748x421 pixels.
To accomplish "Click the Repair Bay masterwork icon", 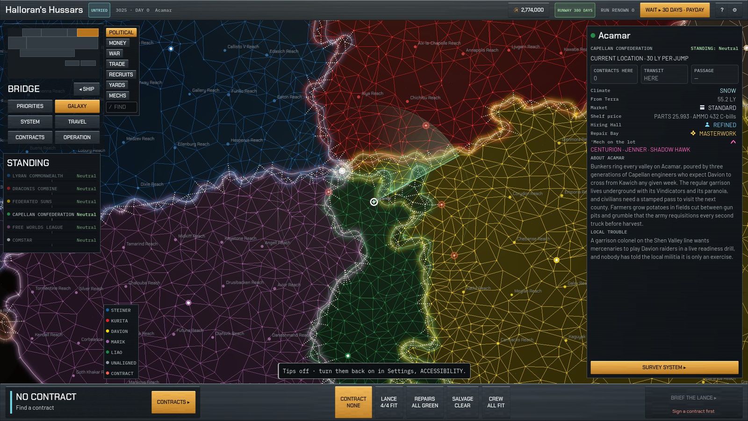I will (x=693, y=133).
